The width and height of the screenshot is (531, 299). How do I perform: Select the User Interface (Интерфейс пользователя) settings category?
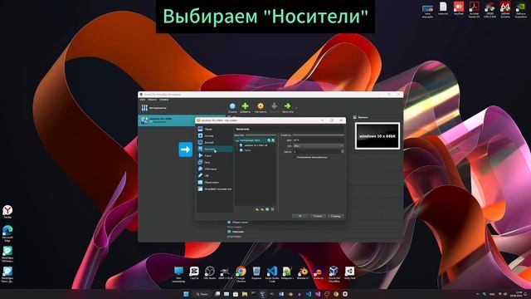pyautogui.click(x=215, y=189)
